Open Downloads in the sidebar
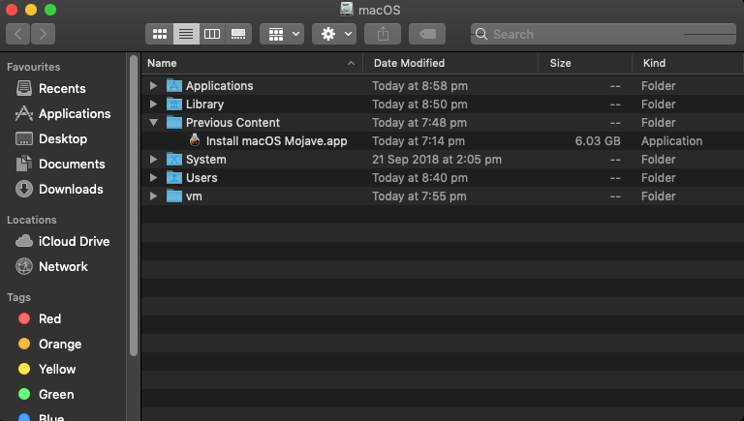Image resolution: width=744 pixels, height=421 pixels. (x=71, y=189)
